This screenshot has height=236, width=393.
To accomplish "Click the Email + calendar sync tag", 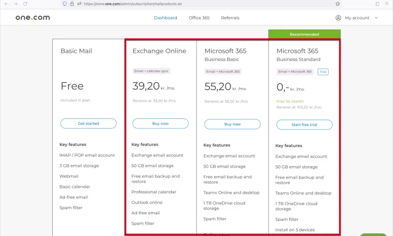I will [x=151, y=71].
